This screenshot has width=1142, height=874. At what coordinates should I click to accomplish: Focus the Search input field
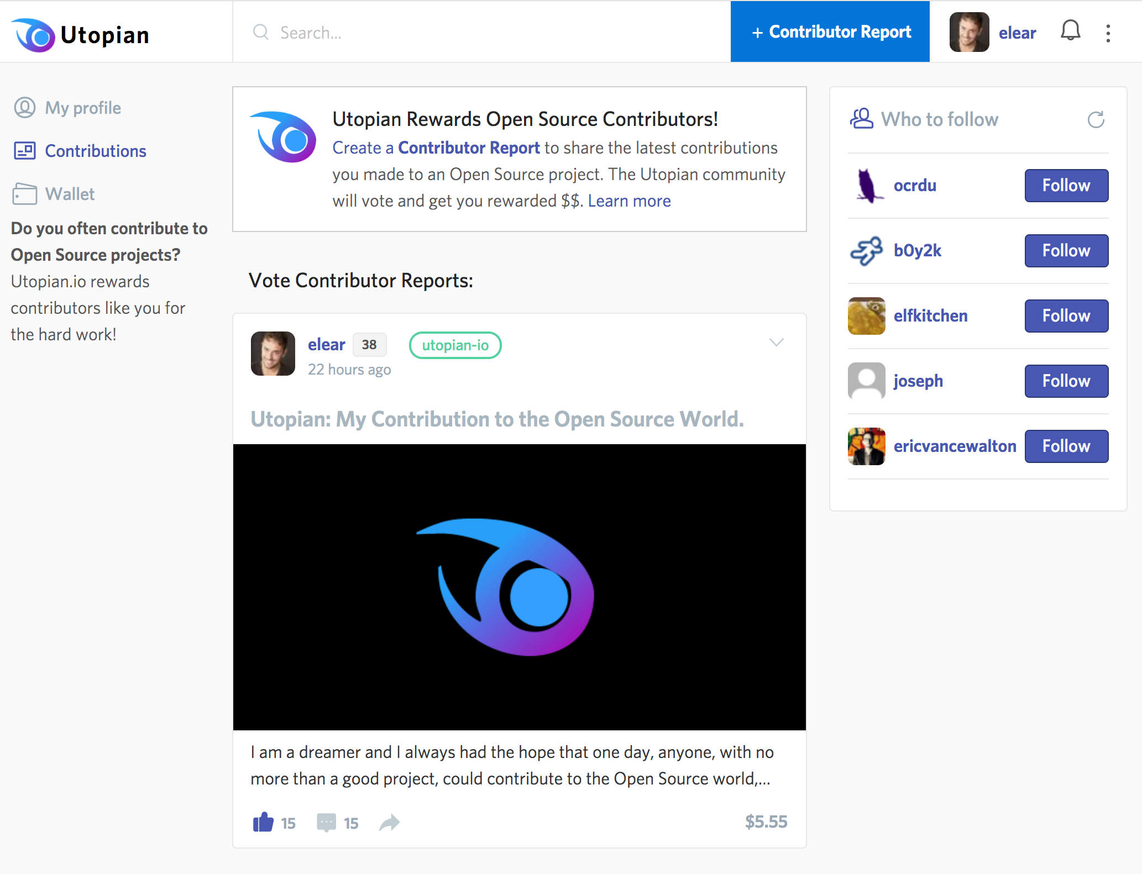coord(481,32)
